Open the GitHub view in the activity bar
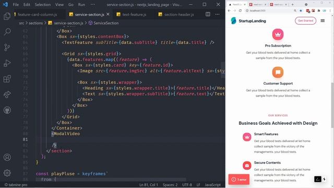 tap(7, 110)
